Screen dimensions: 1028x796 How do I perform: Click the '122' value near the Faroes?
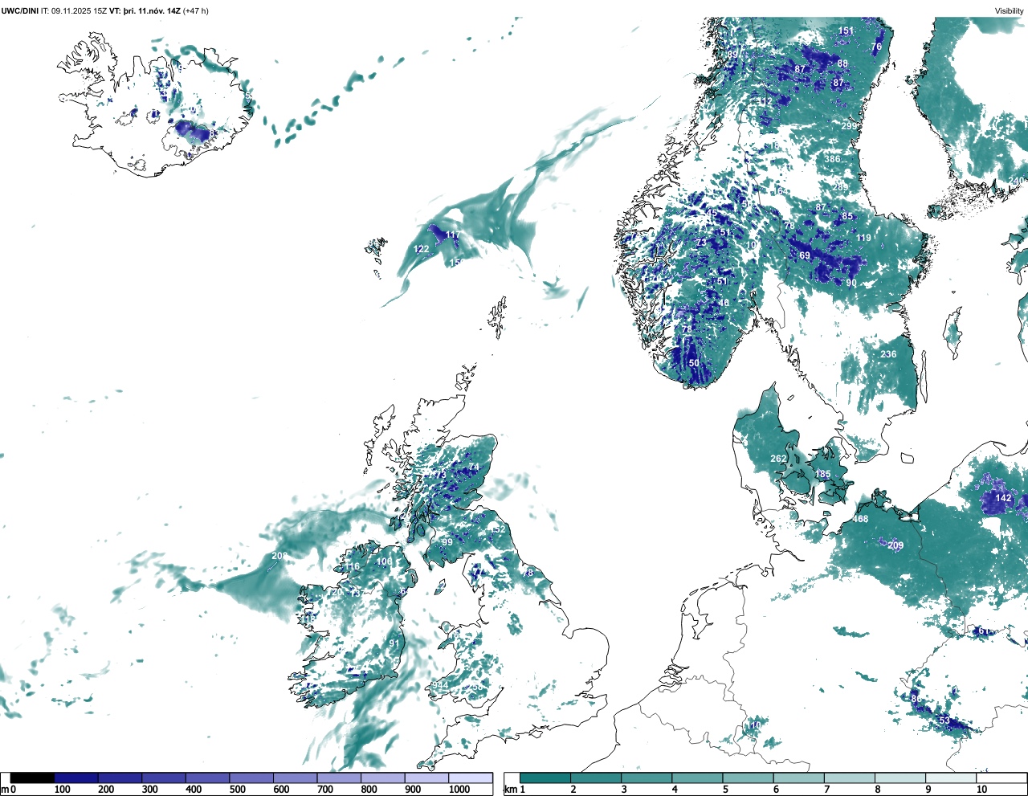click(x=422, y=249)
